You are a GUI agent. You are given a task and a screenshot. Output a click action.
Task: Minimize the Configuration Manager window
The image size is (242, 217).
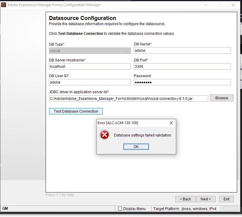205,5
